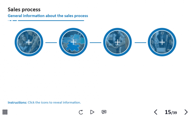The height and width of the screenshot is (117, 191).
Task: Advance to the next slide arrow
Action: [186, 112]
